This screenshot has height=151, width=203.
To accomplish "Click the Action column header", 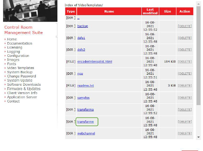I will [x=185, y=11].
